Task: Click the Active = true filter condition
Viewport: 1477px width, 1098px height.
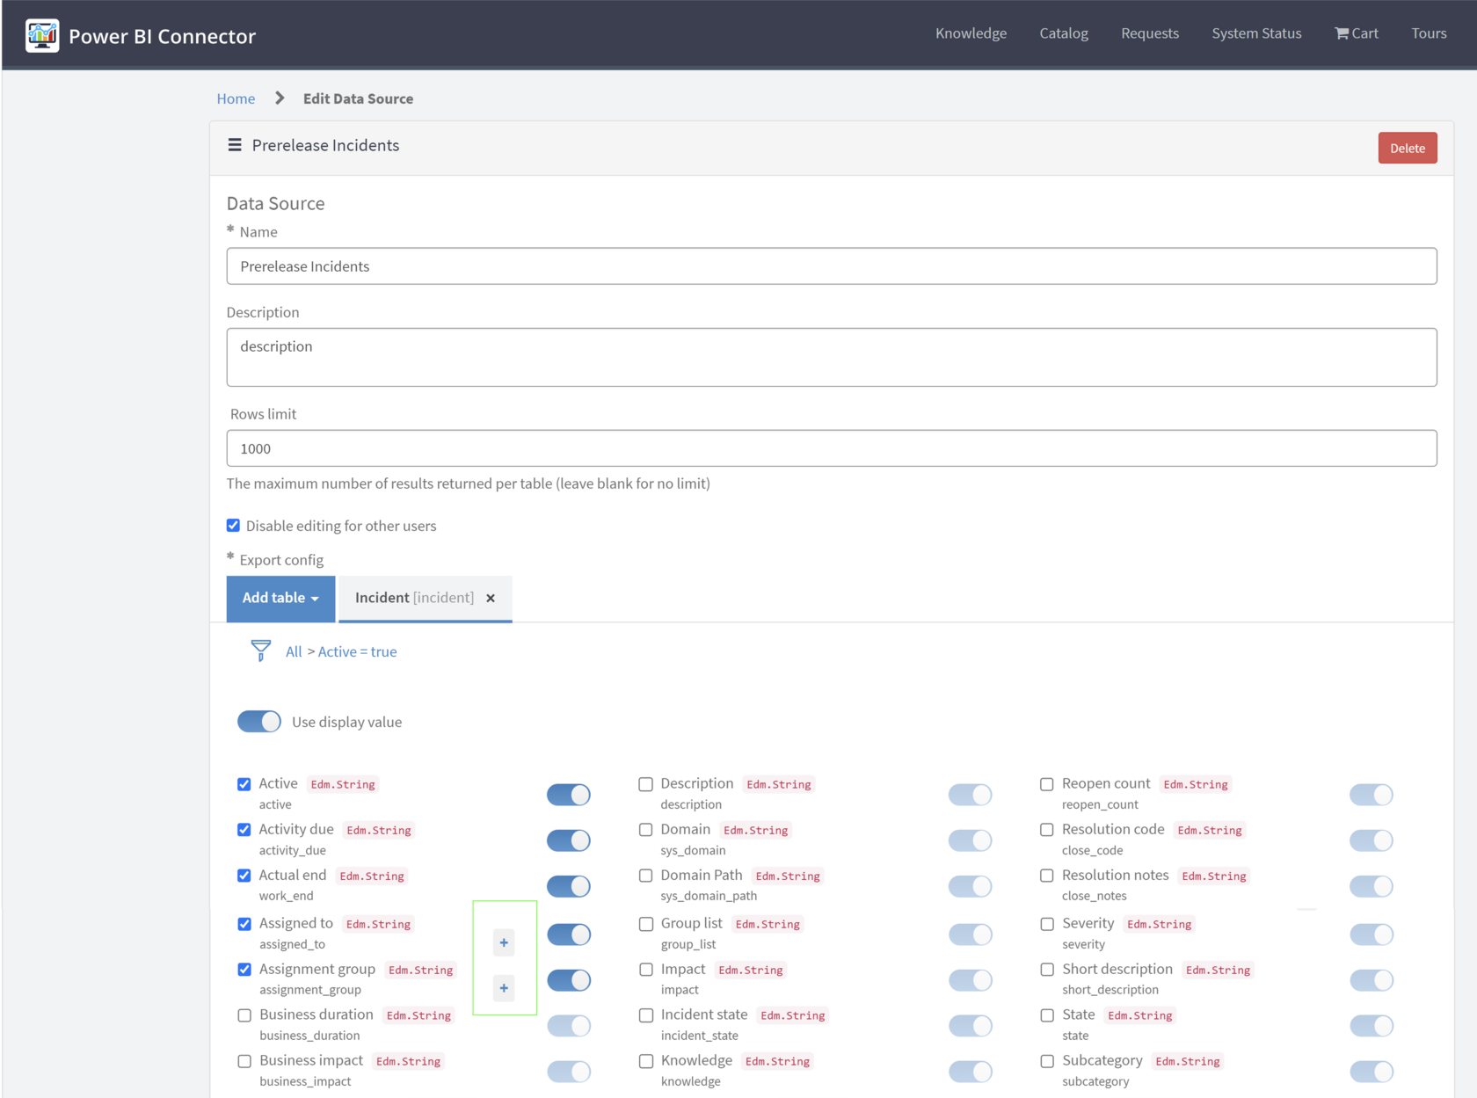Action: point(357,651)
